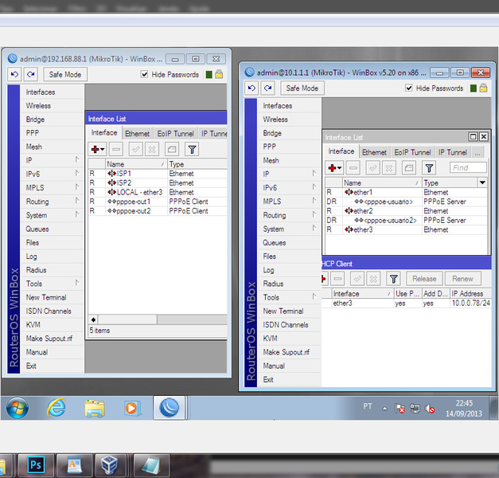Screen dimensions: 499x478
Task: Click Safe Mode in the 192.168.88.1 window
Action: point(65,74)
